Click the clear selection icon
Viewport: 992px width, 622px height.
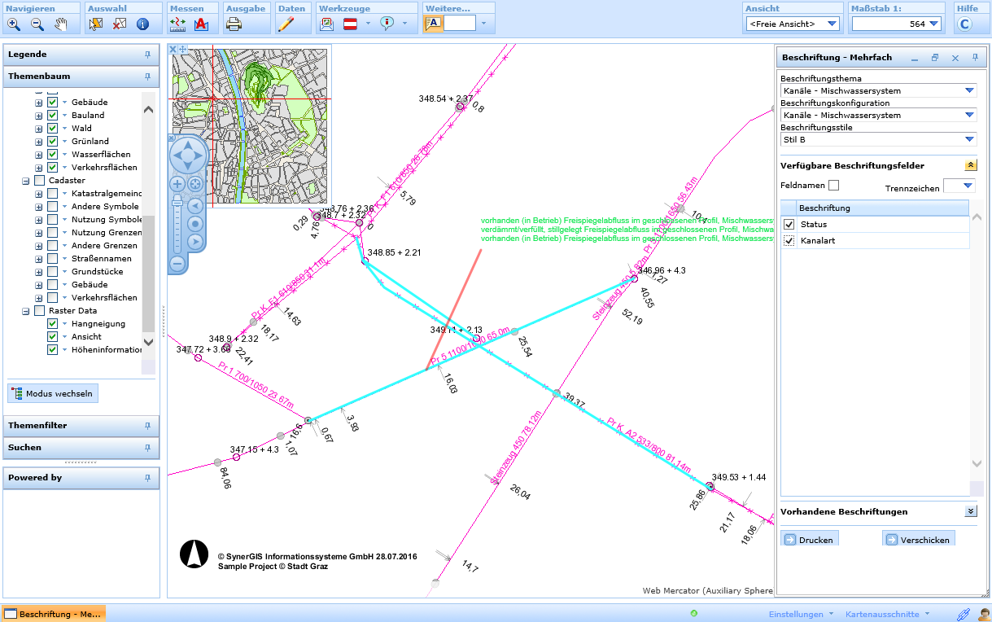click(119, 24)
